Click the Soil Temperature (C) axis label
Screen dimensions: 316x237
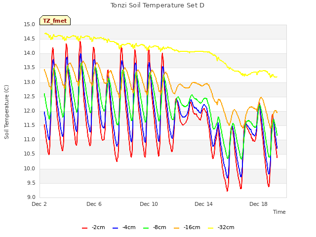6,112
